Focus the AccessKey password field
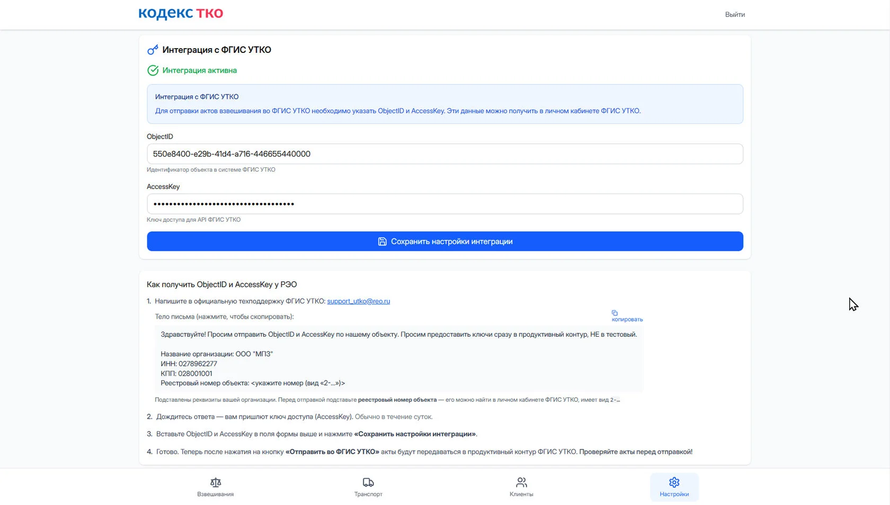Viewport: 890px width, 505px height. (445, 204)
